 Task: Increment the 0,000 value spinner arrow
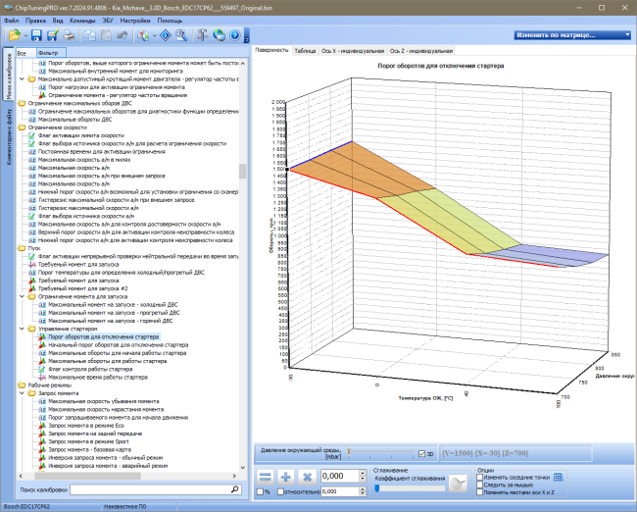pos(363,474)
